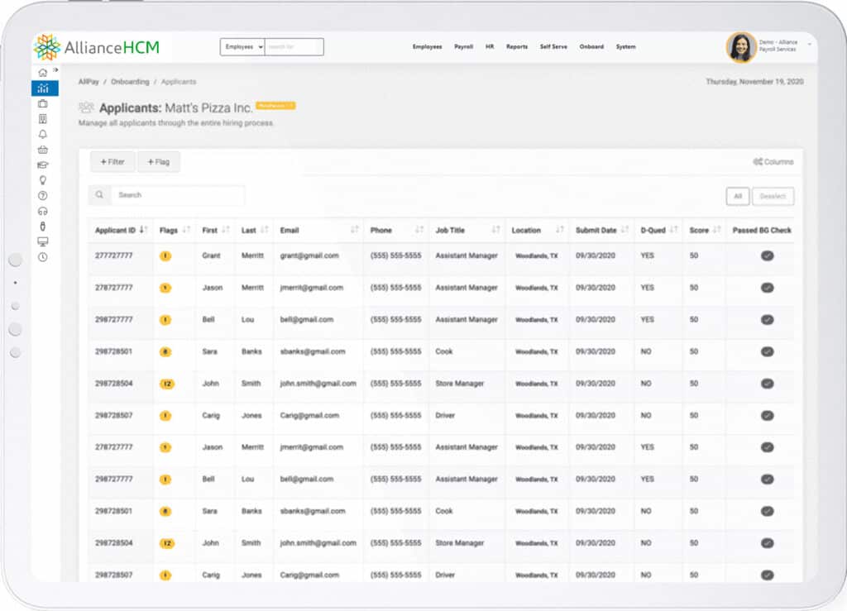Click the briefcase icon in the sidebar
The image size is (847, 611).
coord(45,104)
